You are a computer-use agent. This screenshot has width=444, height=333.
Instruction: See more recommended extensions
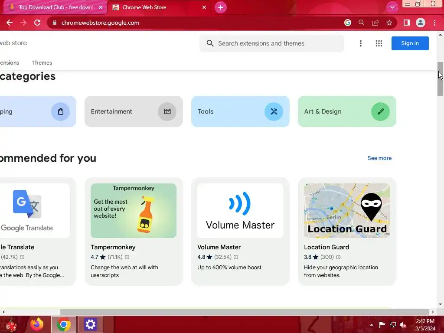click(x=379, y=158)
